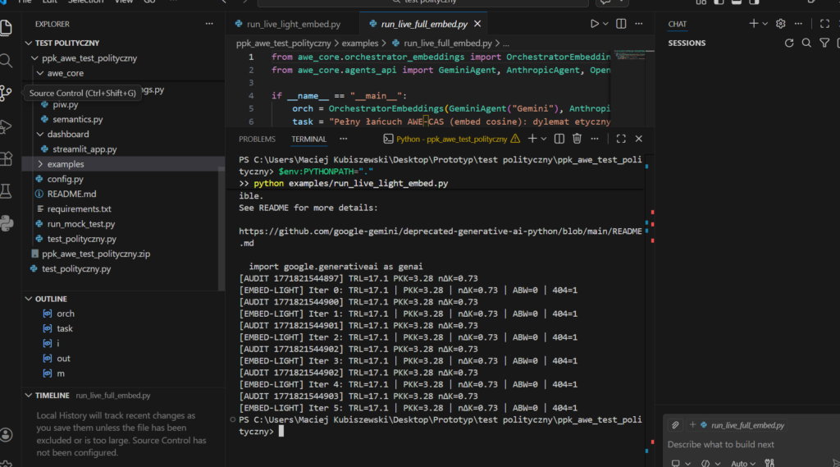840x467 pixels.
Task: Split the editor to the right
Action: pyautogui.click(x=621, y=25)
